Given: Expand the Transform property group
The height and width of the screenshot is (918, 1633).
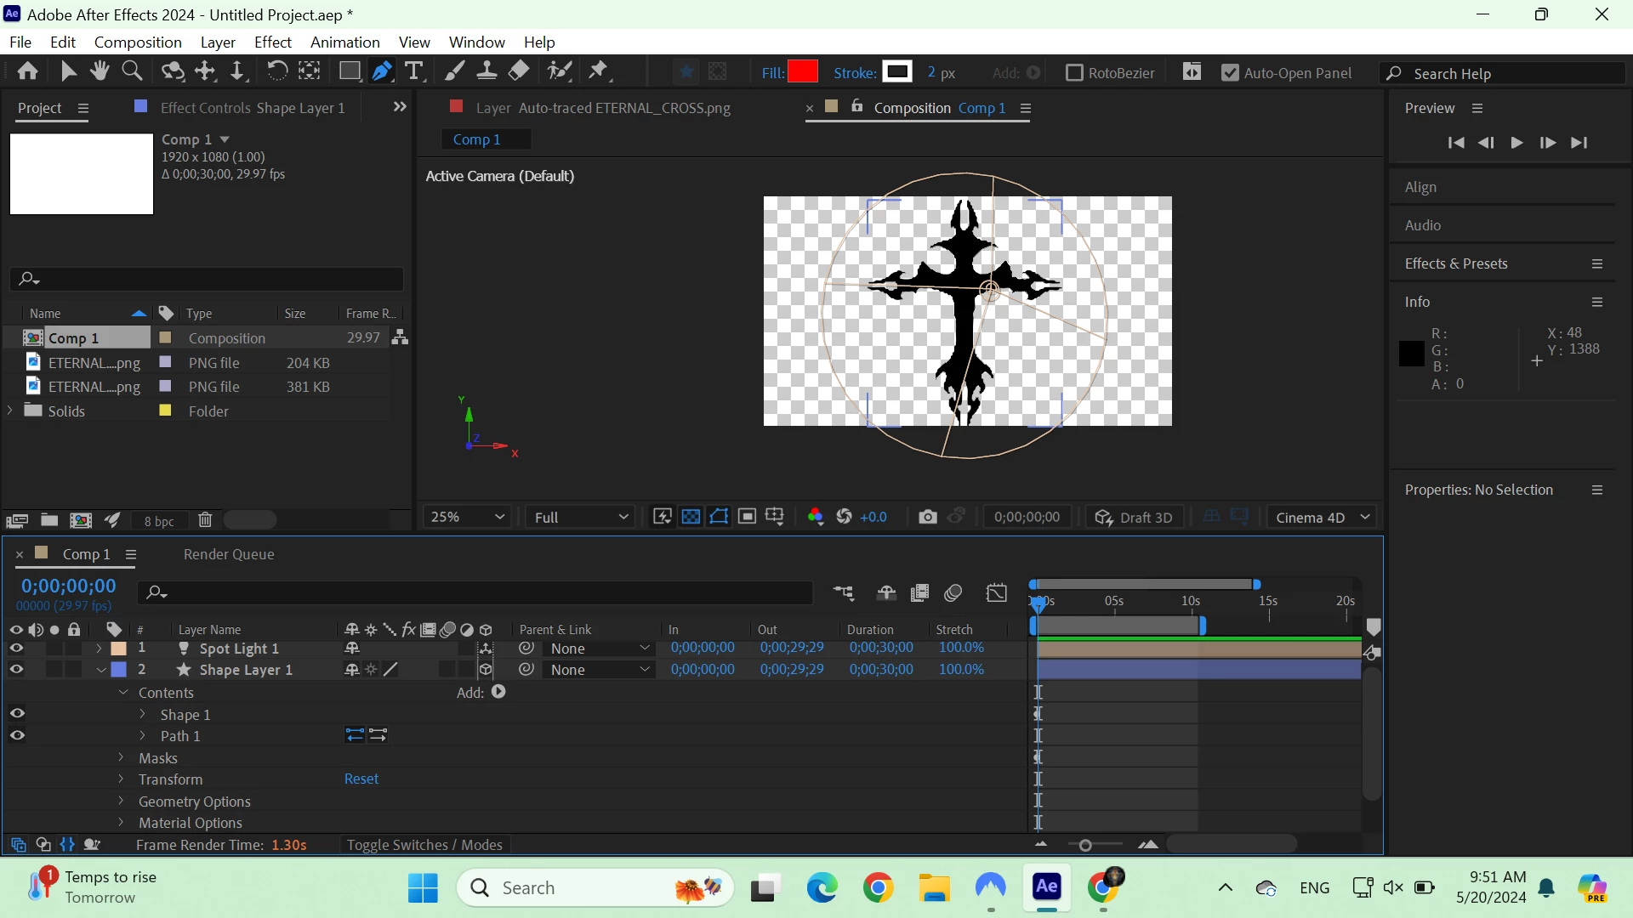Looking at the screenshot, I should click(122, 779).
